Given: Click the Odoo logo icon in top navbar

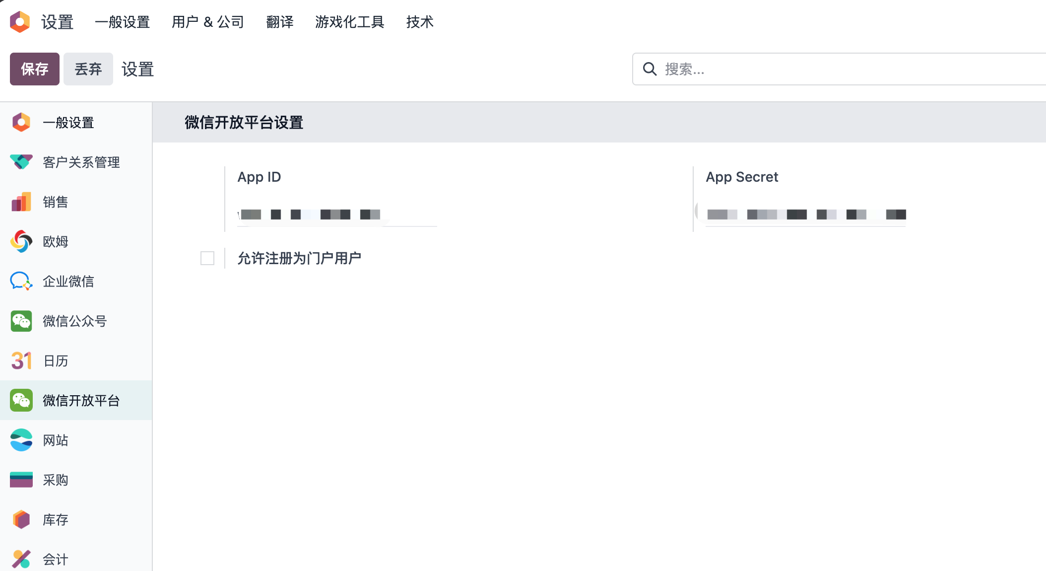Looking at the screenshot, I should [x=20, y=22].
